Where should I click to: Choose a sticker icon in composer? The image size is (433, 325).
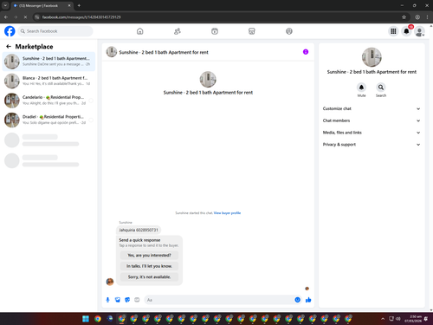coord(127,300)
